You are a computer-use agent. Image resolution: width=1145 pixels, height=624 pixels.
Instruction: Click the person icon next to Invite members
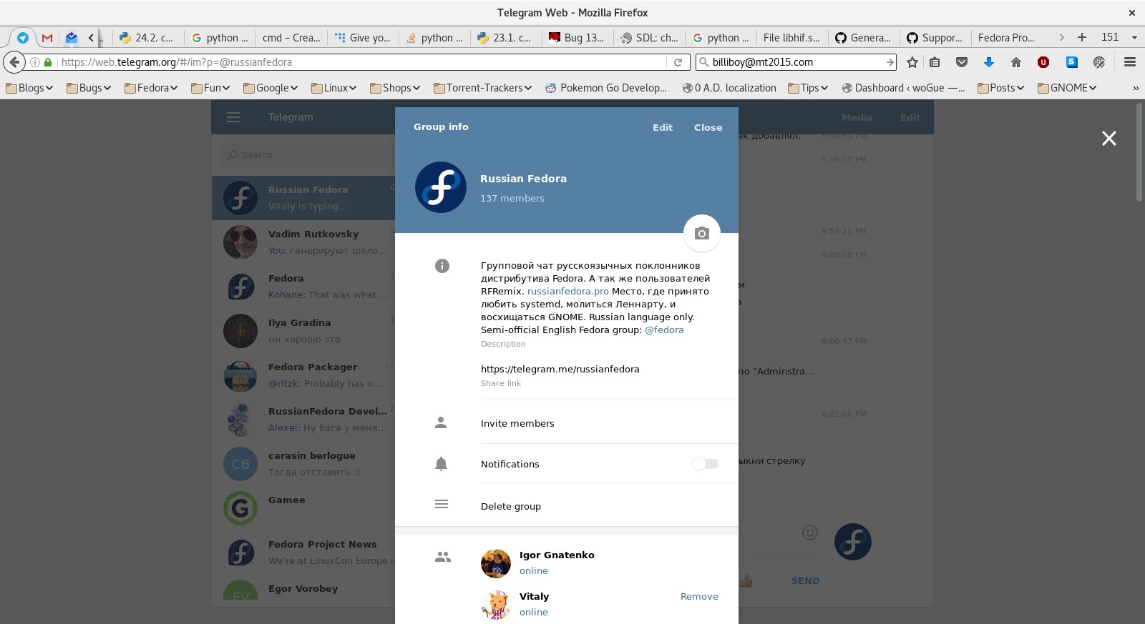click(441, 422)
